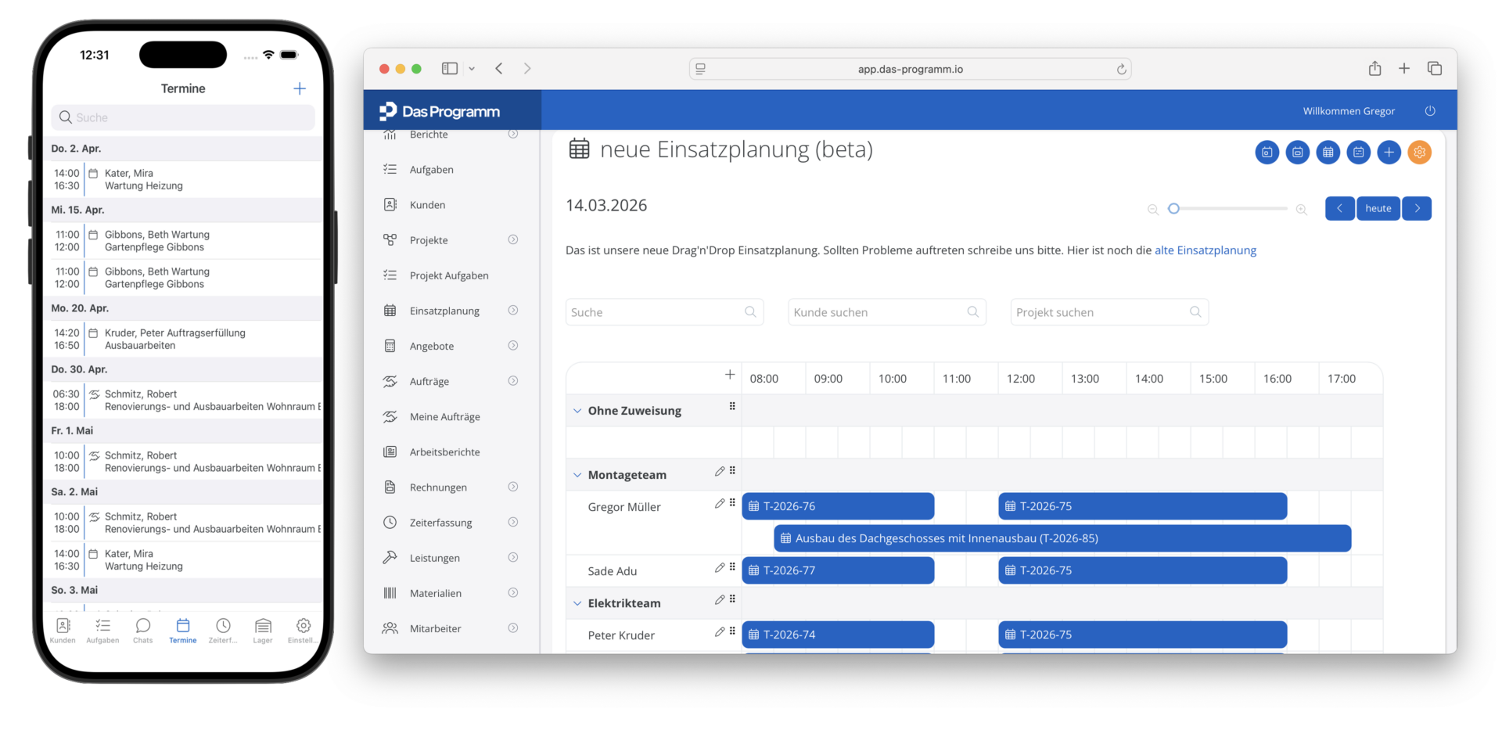Viewport: 1502px width, 730px height.
Task: Open Mitarbeiter from the sidebar menu
Action: pyautogui.click(x=390, y=628)
